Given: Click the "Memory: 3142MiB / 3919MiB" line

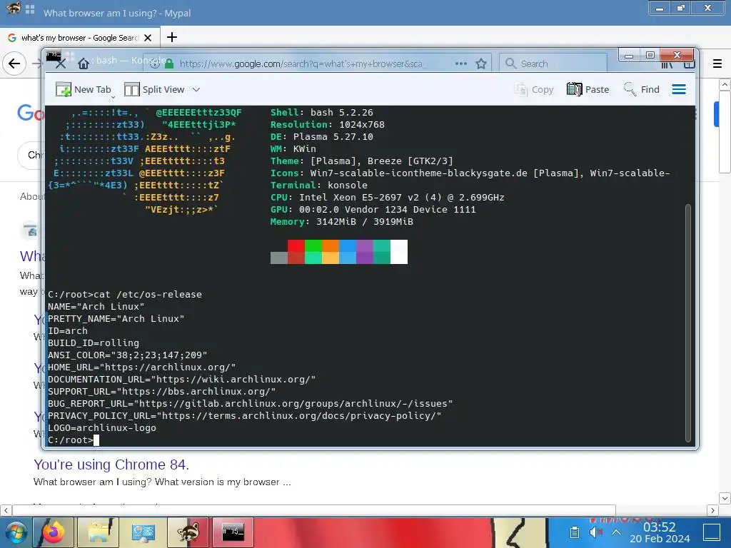Looking at the screenshot, I should click(x=342, y=221).
